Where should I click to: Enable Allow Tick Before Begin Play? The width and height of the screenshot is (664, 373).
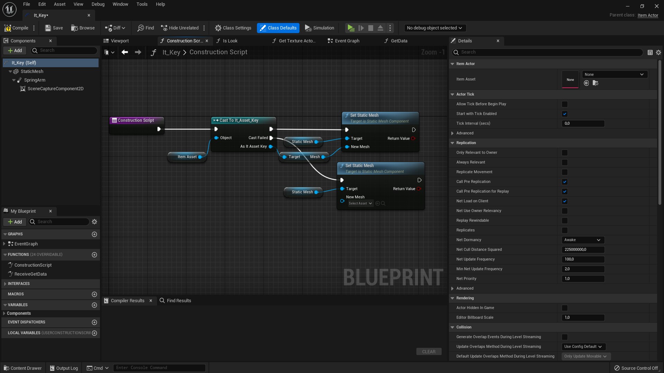(x=564, y=104)
